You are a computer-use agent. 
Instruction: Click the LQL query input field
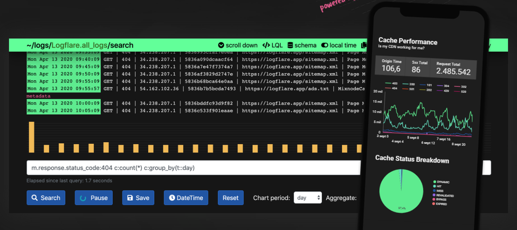click(194, 168)
